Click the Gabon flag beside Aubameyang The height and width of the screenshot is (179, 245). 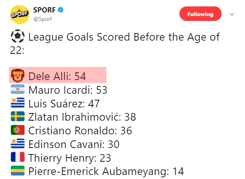click(18, 171)
